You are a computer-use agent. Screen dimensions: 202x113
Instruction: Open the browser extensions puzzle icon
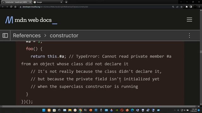(x=187, y=7)
